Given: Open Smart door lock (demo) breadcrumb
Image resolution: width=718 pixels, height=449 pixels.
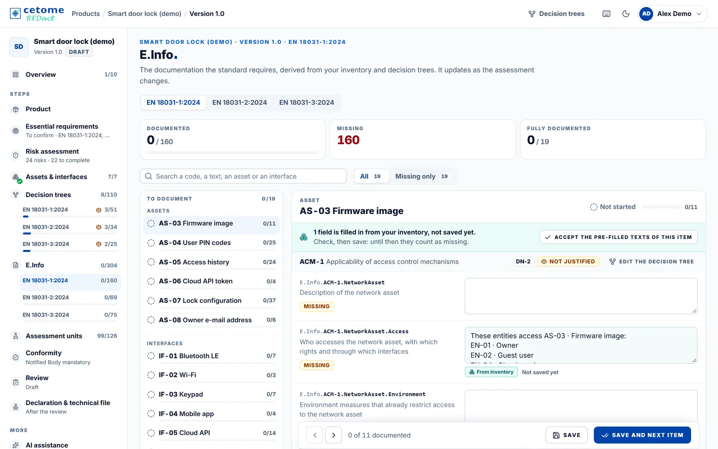Looking at the screenshot, I should point(145,13).
